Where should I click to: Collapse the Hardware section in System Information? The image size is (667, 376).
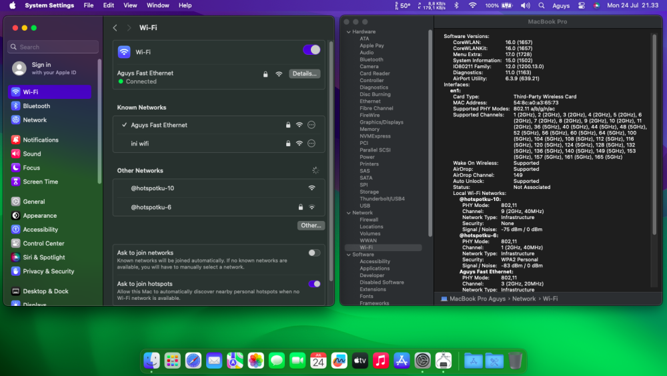point(348,32)
